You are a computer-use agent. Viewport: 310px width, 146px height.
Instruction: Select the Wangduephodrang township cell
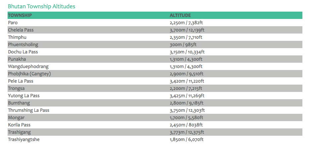point(27,66)
